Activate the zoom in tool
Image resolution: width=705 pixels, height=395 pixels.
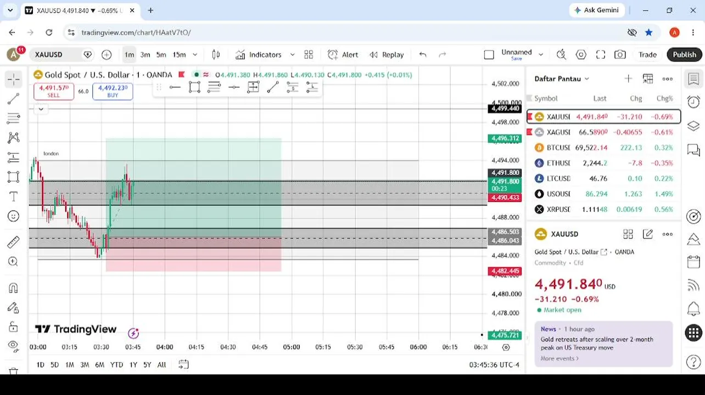pos(14,262)
